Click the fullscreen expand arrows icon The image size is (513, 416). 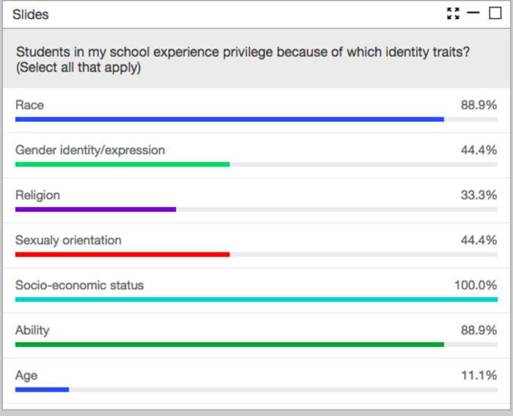453,13
